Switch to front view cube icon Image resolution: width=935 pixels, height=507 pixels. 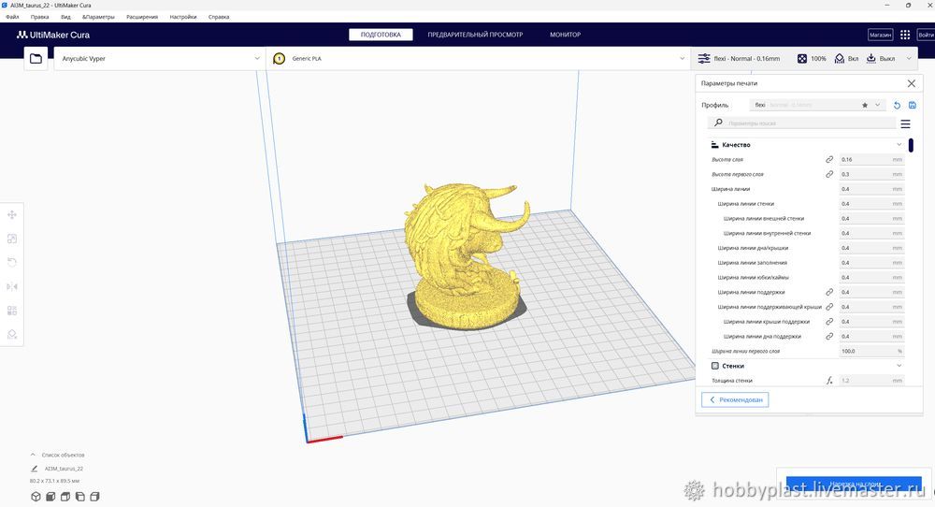(x=50, y=497)
